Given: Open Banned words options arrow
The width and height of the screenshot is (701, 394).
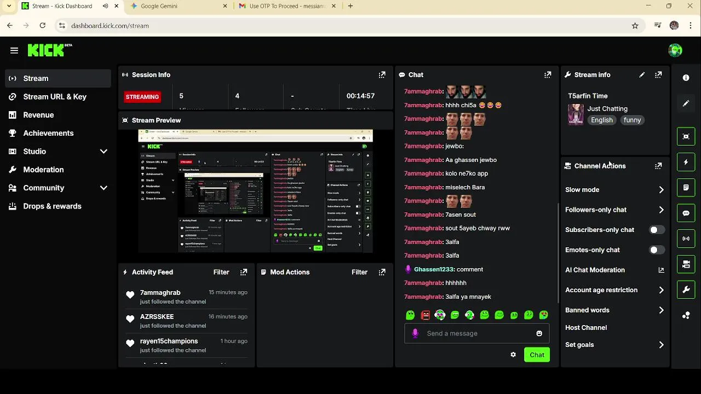Looking at the screenshot, I should pos(661,310).
